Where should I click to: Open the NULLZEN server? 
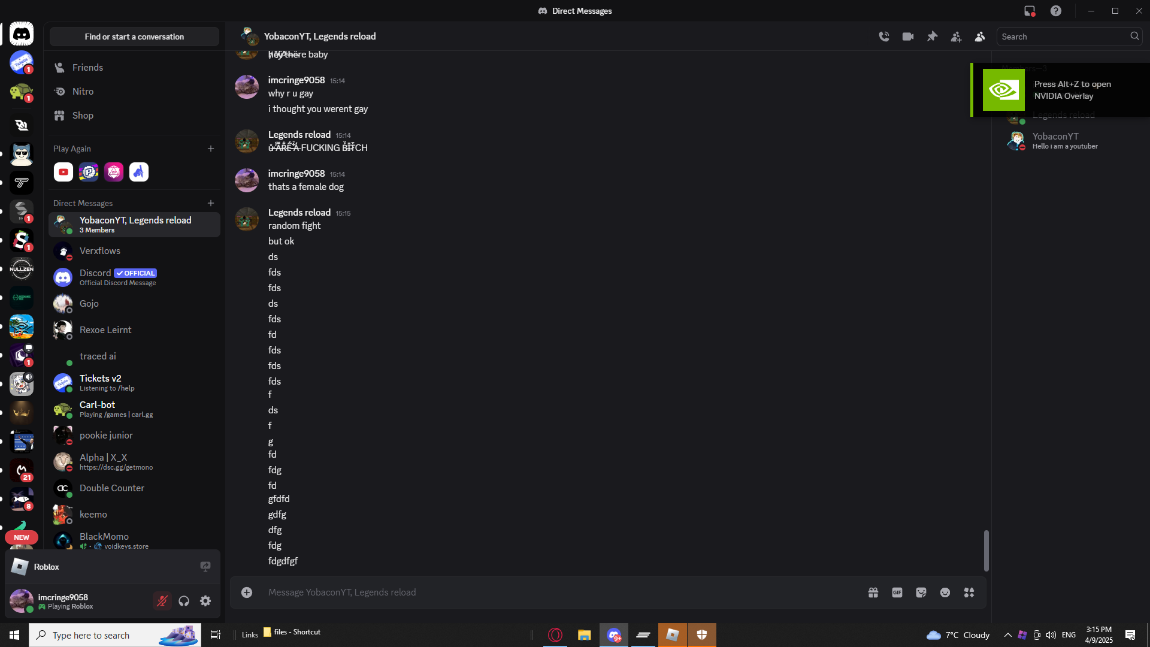tap(22, 269)
